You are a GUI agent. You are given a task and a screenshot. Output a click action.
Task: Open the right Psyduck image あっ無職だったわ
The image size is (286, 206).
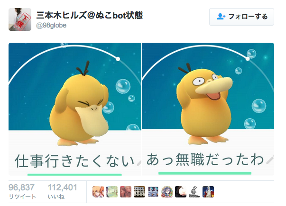point(208,109)
